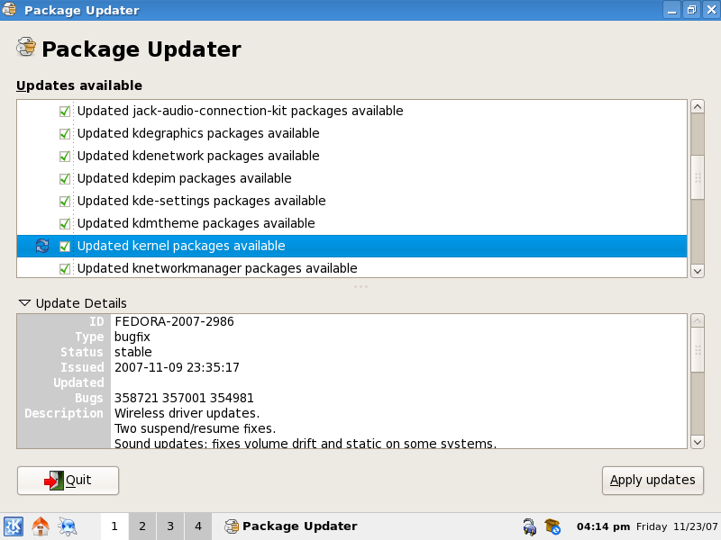Click the Apply updates button
Viewport: 721px width, 540px height.
click(653, 481)
